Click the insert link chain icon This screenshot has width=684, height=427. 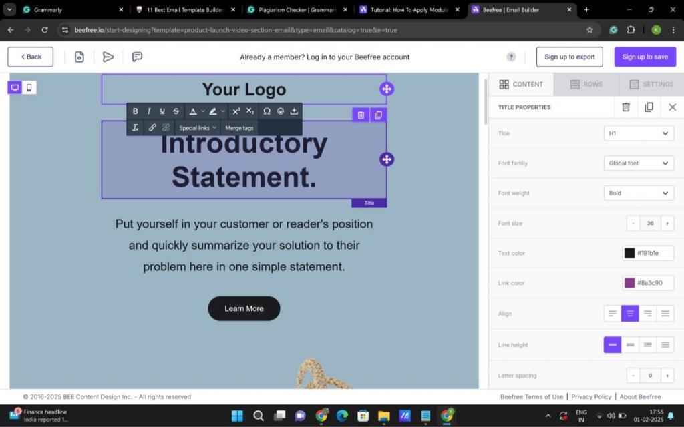pos(152,127)
